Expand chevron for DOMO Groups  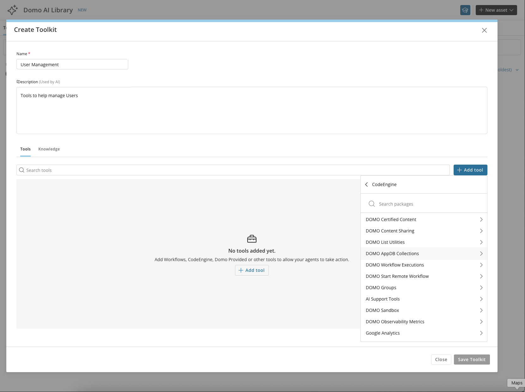[x=481, y=288]
